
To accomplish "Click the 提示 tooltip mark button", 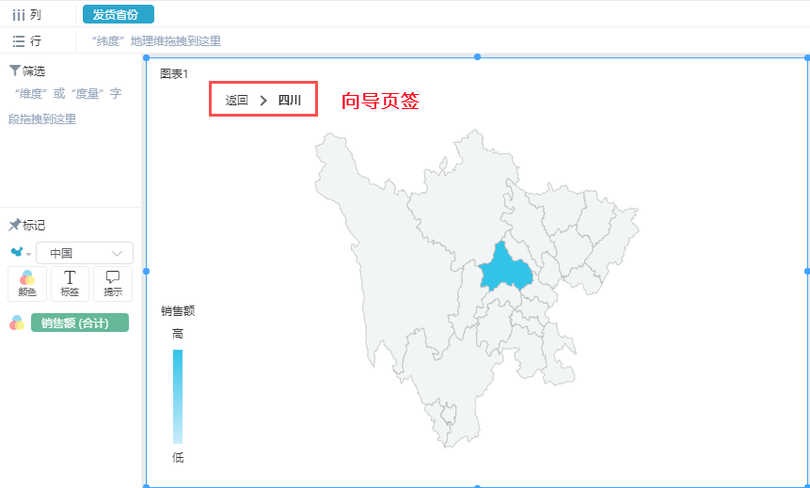I will click(x=113, y=284).
